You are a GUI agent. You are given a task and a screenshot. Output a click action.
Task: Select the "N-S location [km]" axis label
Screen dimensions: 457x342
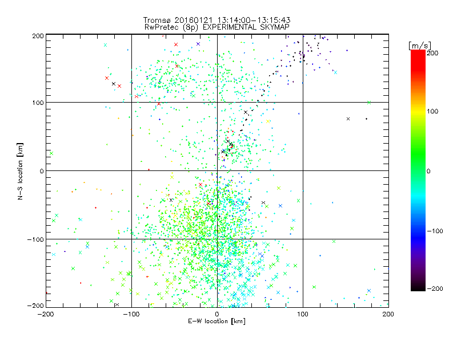20,171
